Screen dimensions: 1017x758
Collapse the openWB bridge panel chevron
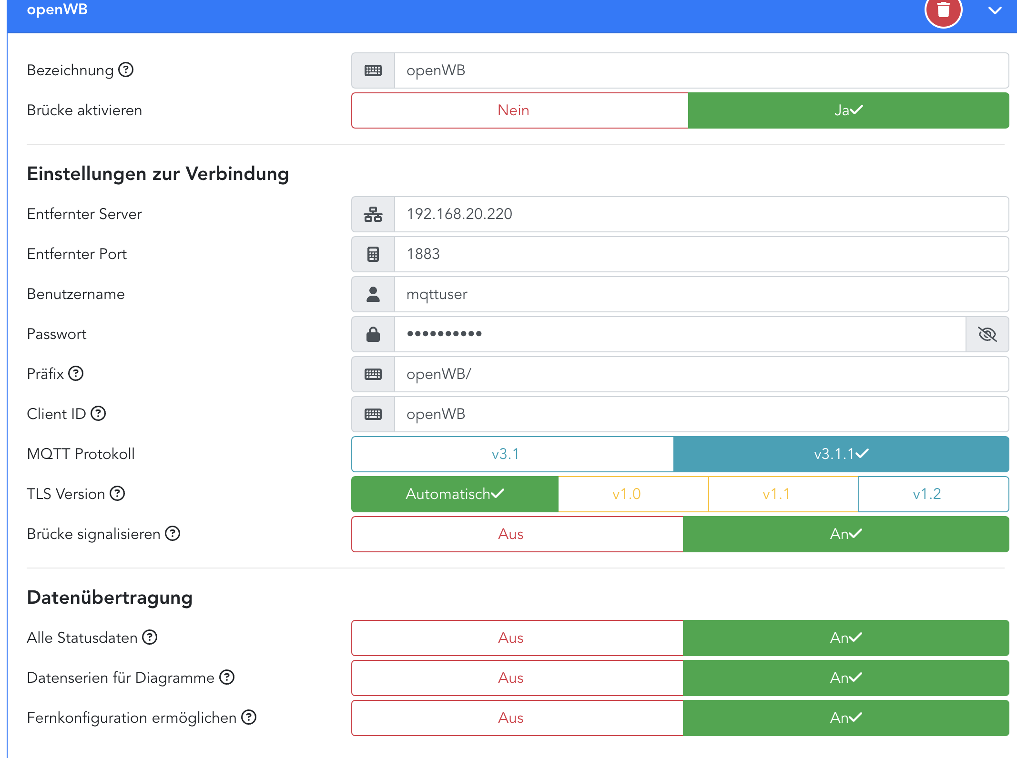click(x=995, y=10)
